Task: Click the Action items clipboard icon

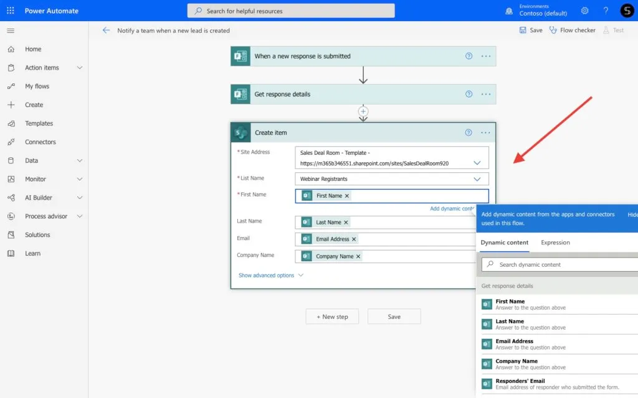Action: (11, 68)
